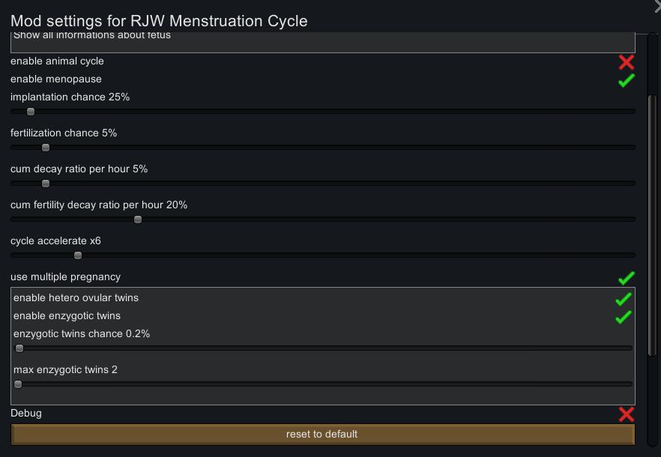661x457 pixels.
Task: Toggle enable enzygotic twins checkmark
Action: point(624,317)
